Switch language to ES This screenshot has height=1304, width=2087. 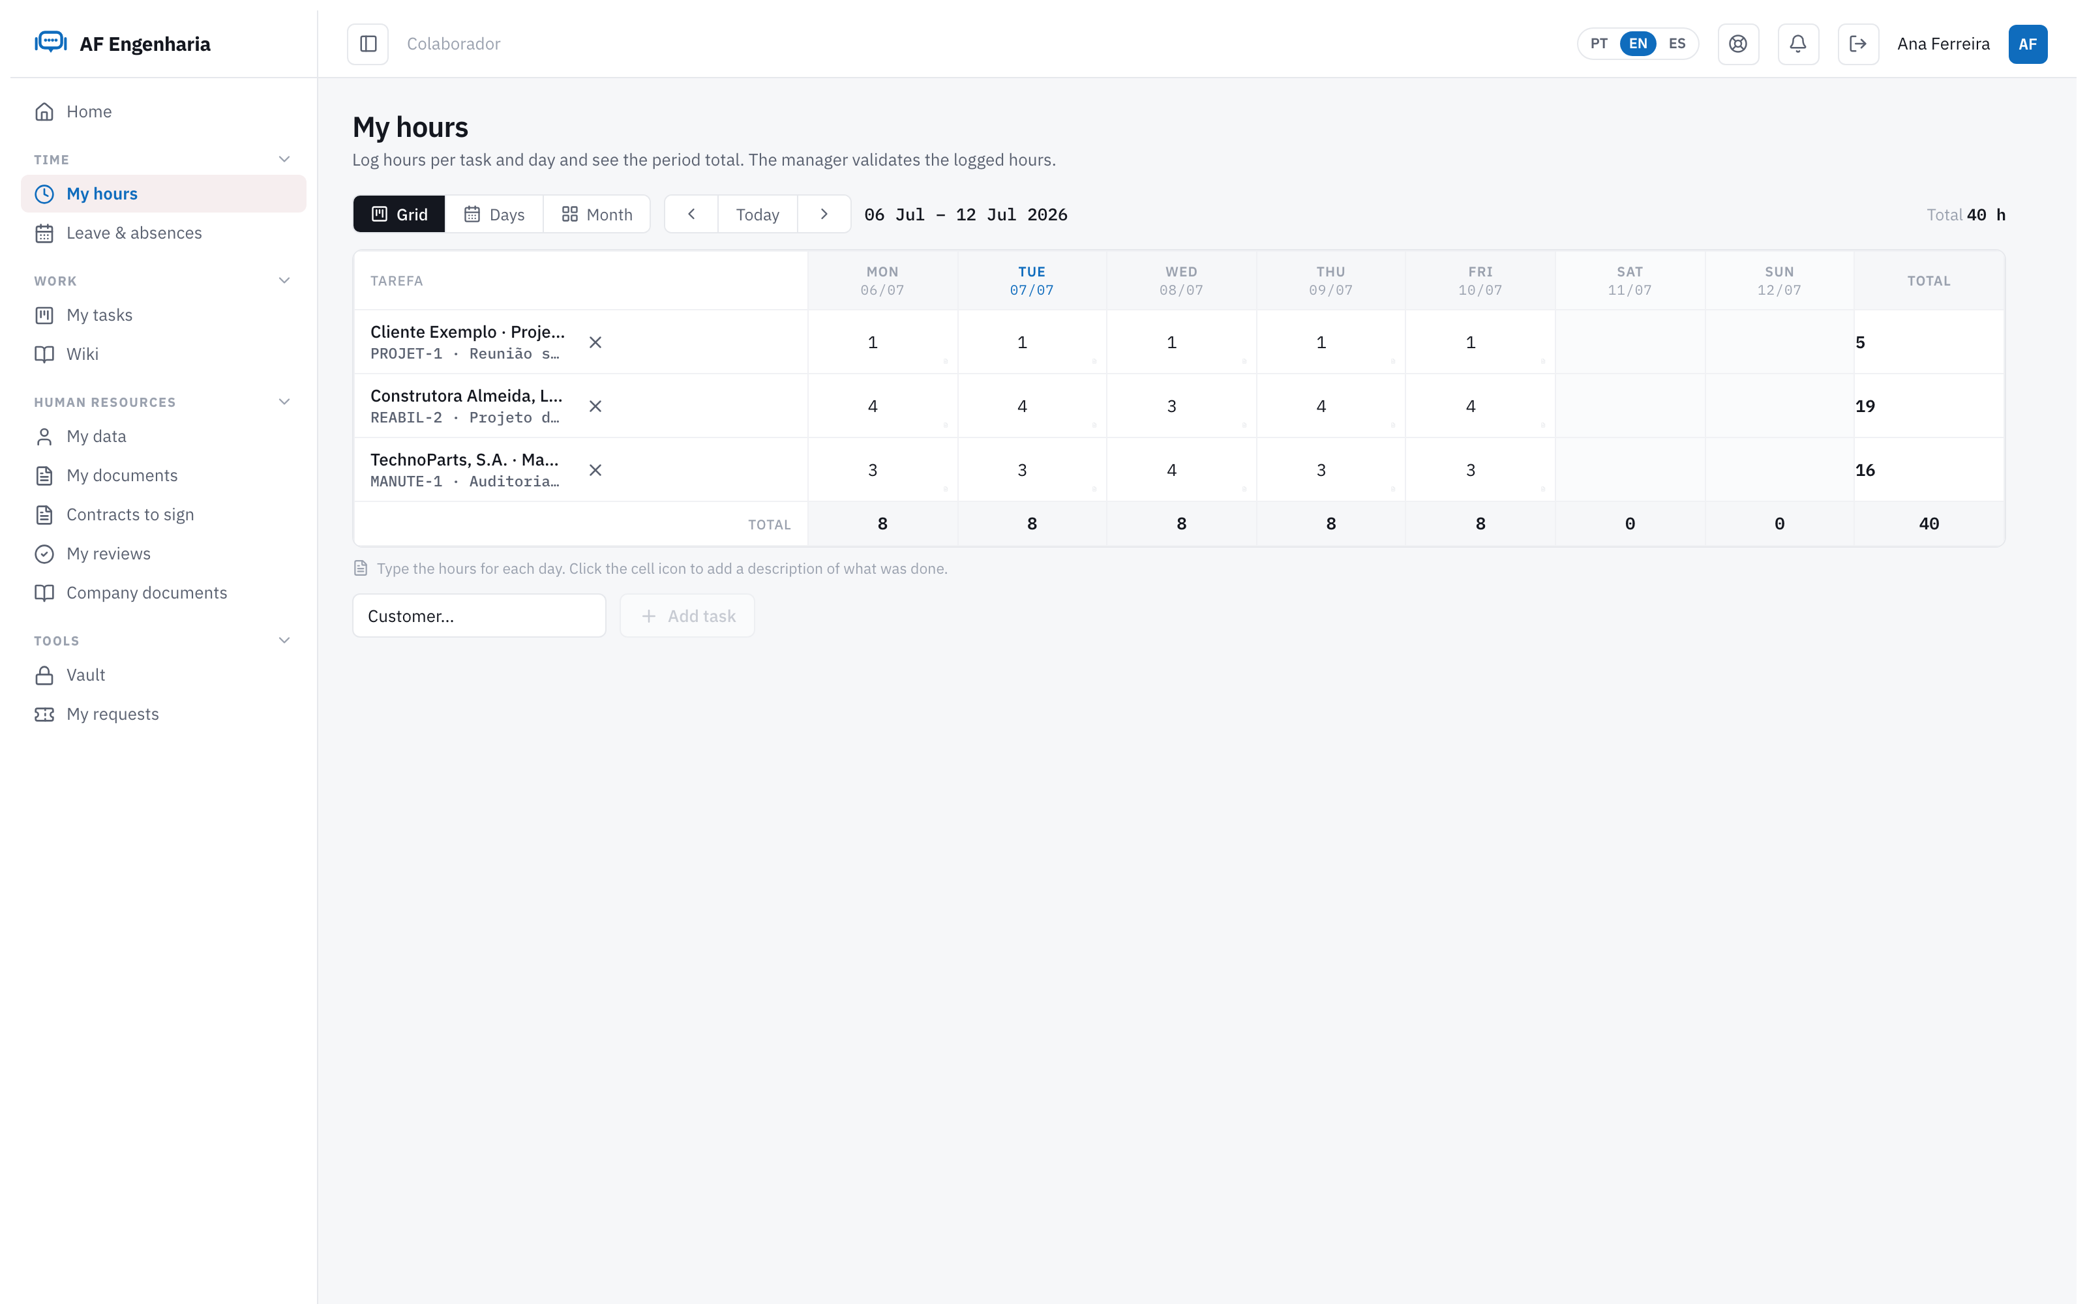click(1677, 44)
